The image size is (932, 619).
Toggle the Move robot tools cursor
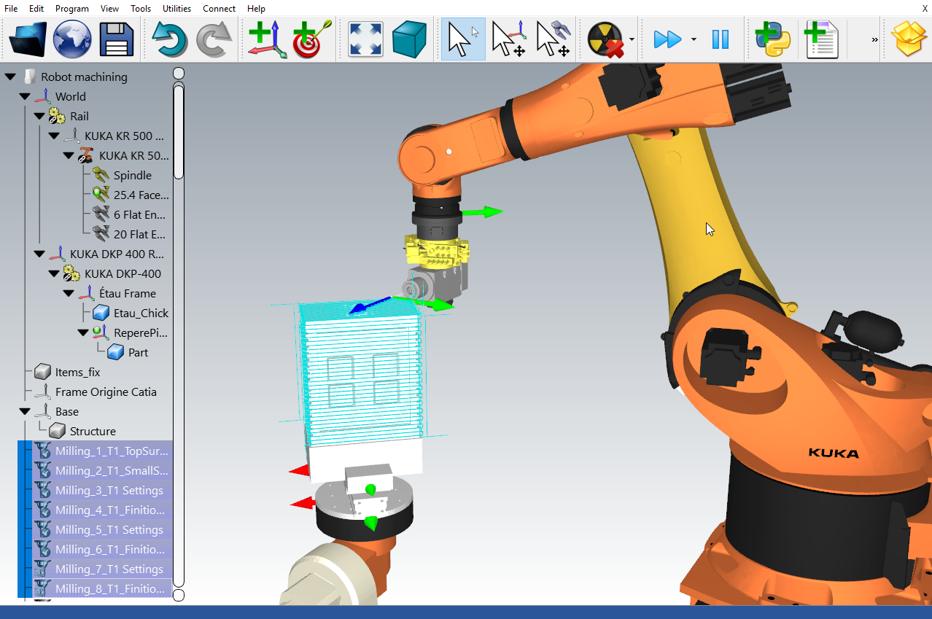[553, 39]
